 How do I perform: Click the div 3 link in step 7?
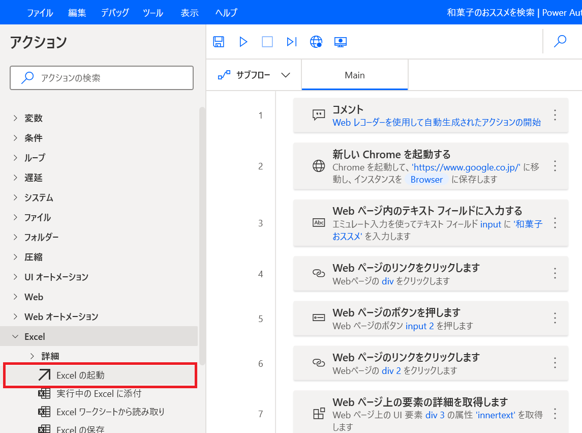tap(435, 415)
